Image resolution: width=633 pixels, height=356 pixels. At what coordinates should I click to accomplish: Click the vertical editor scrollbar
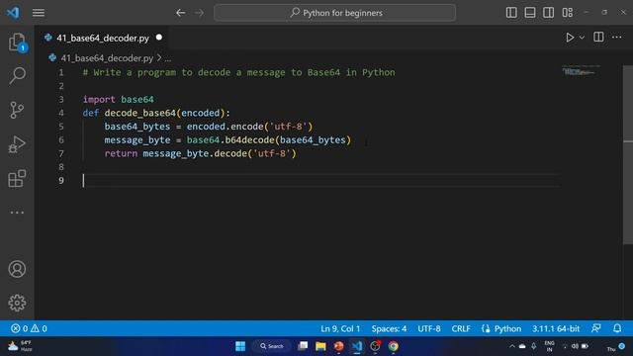pos(628,154)
